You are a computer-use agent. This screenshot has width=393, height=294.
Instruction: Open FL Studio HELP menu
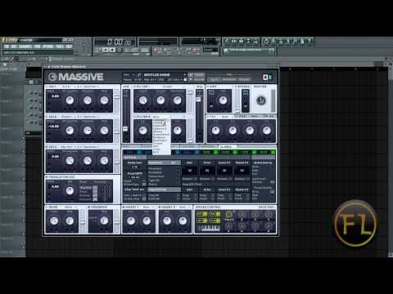pos(69,47)
